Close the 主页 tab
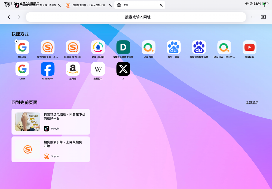 coord(161,5)
